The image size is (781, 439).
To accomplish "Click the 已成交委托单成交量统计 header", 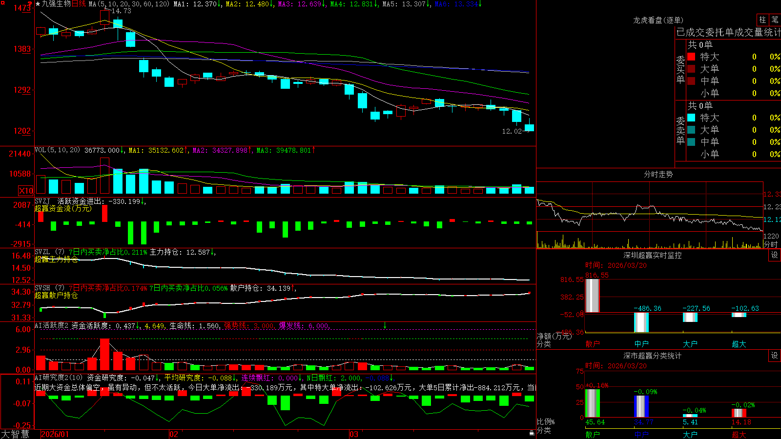I will [x=728, y=32].
